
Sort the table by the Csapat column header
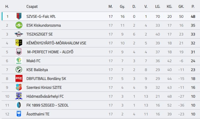[x=32, y=6]
